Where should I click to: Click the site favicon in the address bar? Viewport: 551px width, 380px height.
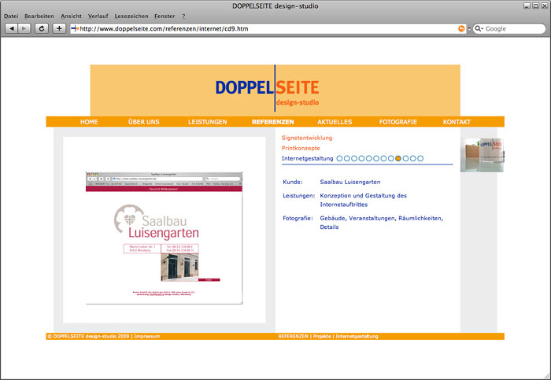pos(75,29)
